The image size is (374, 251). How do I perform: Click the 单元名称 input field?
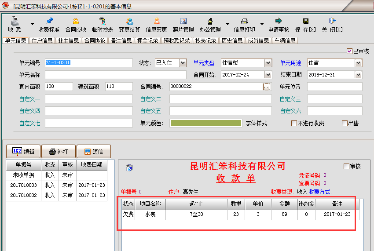(116, 75)
